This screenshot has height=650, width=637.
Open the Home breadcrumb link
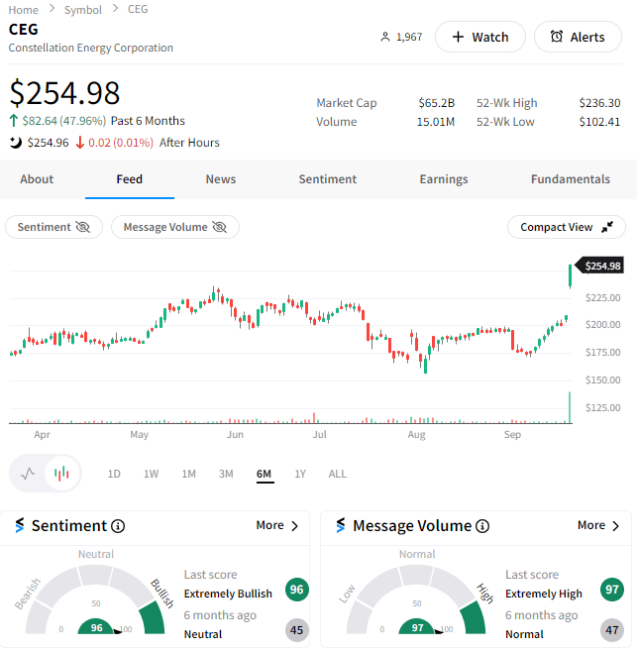[x=23, y=10]
